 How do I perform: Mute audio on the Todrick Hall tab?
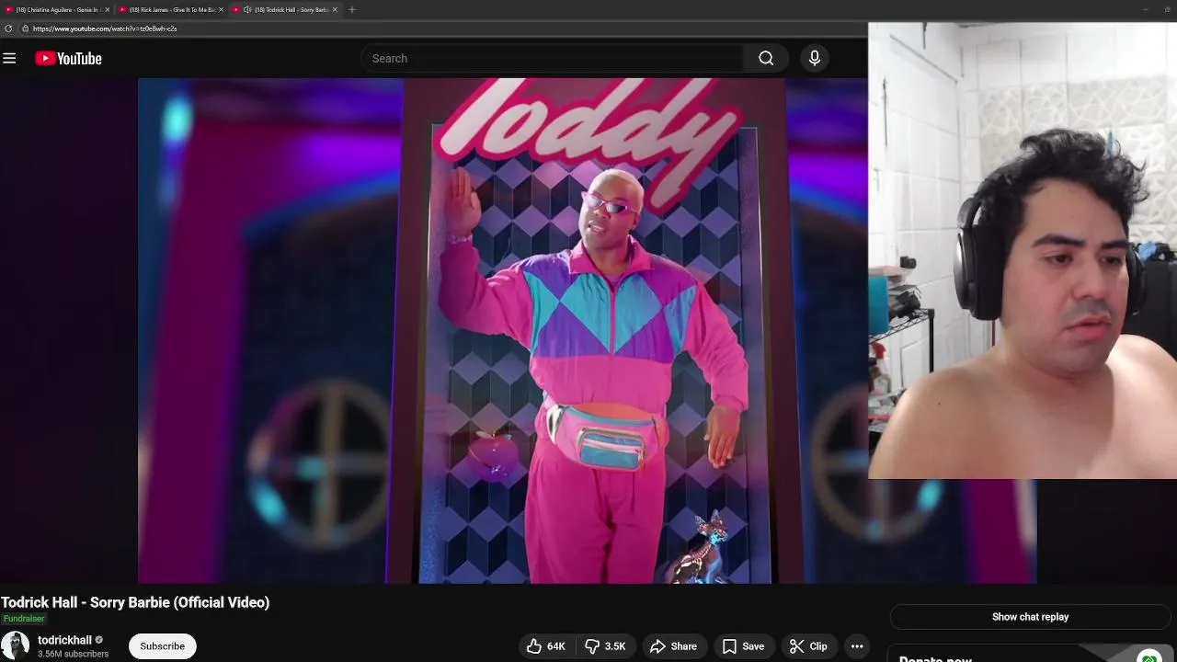247,9
